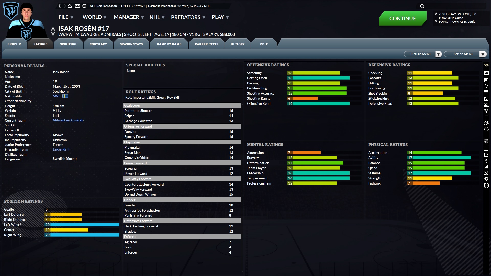Click the binoculars sidebar icon
This screenshot has height=276, width=491.
[486, 186]
